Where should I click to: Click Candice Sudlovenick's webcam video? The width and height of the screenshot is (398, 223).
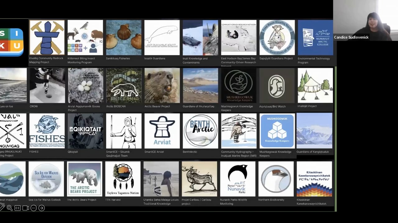[365, 20]
